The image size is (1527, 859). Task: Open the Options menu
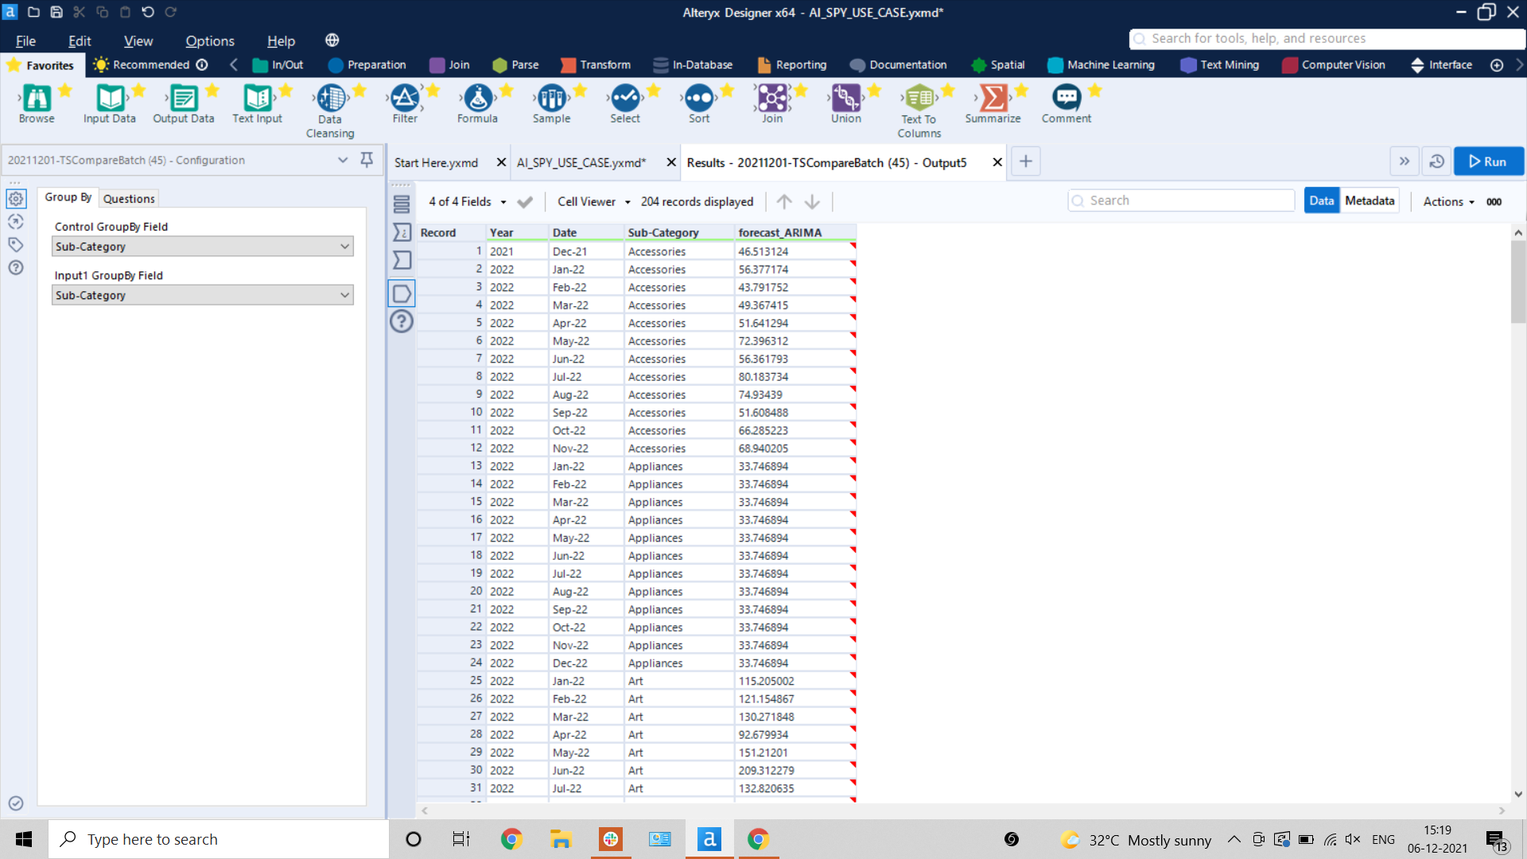209,41
